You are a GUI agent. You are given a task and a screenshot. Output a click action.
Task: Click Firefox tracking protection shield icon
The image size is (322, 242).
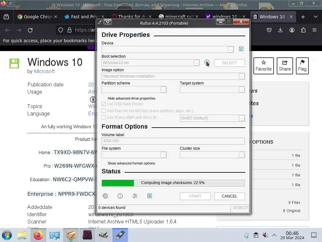coord(61,30)
